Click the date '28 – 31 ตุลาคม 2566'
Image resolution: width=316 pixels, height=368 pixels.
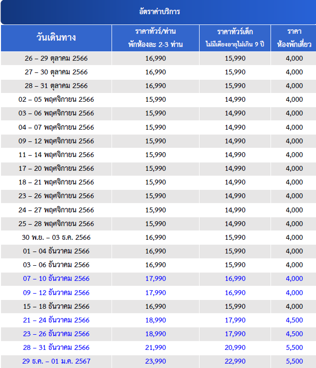[56, 86]
